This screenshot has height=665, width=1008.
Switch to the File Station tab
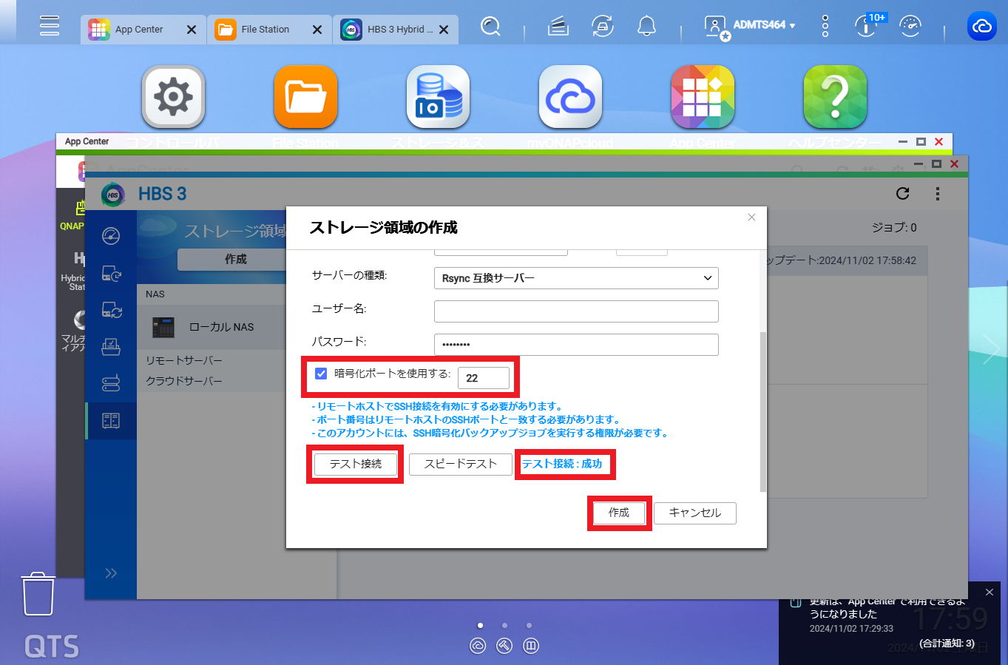click(x=268, y=30)
